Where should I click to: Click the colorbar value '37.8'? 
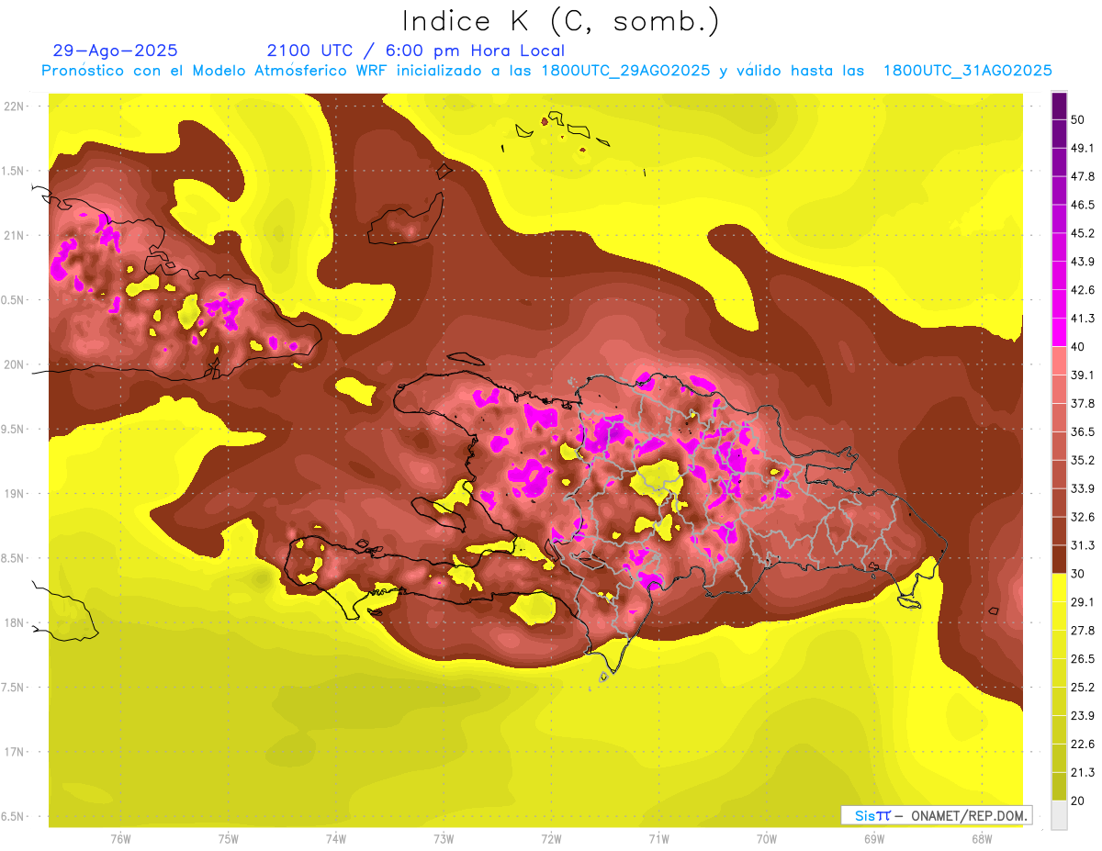tap(1083, 403)
